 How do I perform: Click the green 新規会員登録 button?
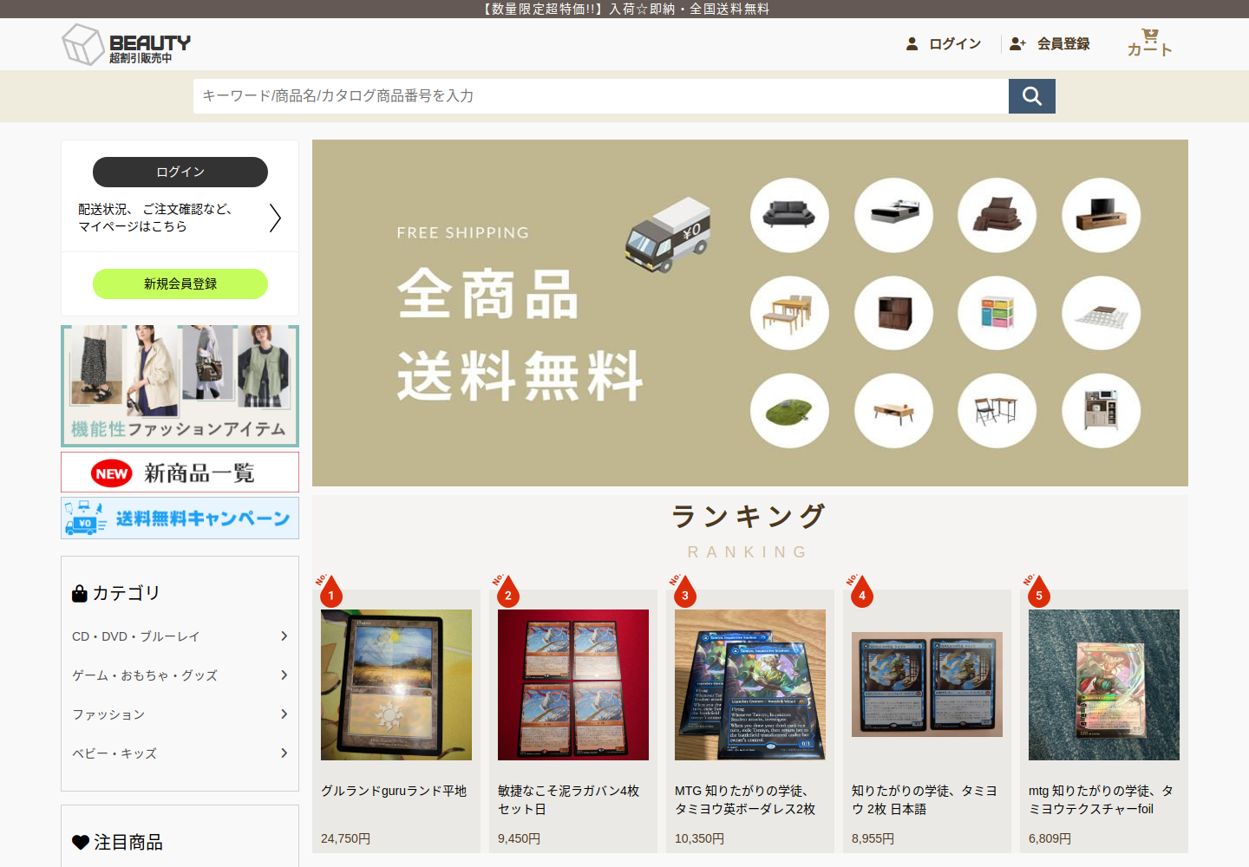(180, 284)
